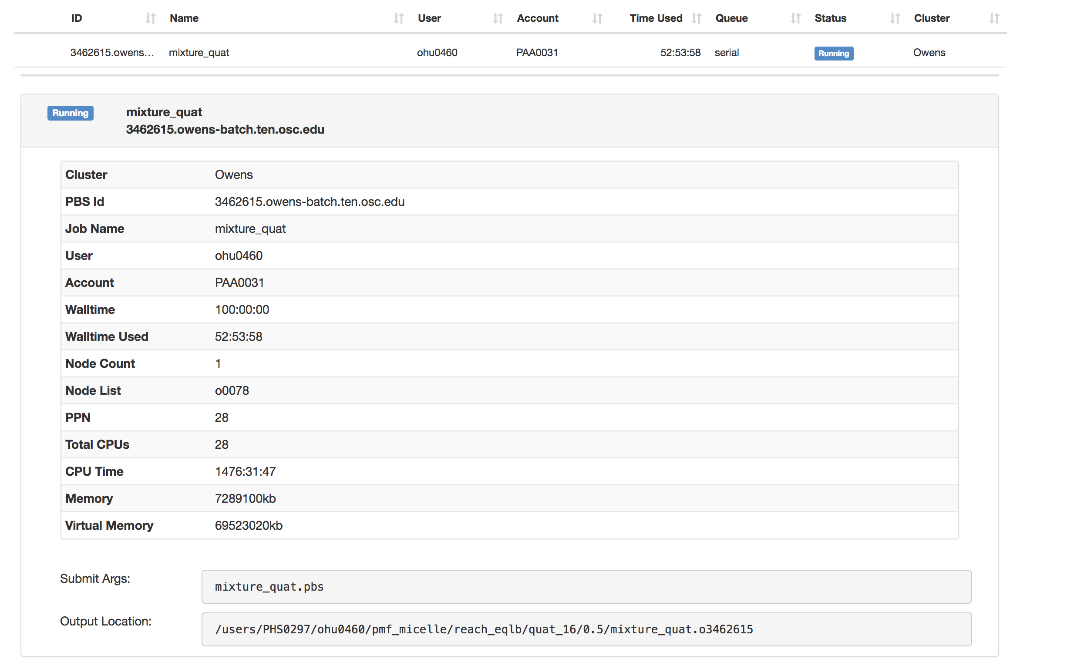
Task: Click the job title 3462615.owens-batch.ten.osc.edu
Action: (x=225, y=129)
